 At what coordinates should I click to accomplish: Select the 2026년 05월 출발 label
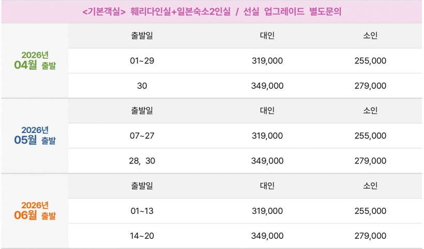[35, 136]
